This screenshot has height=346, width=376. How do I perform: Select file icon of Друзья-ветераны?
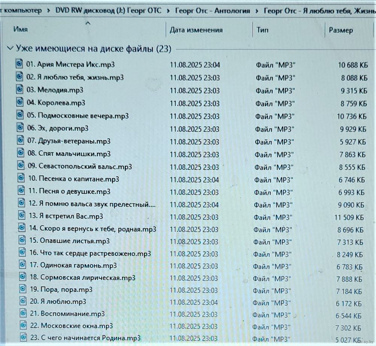click(x=21, y=140)
